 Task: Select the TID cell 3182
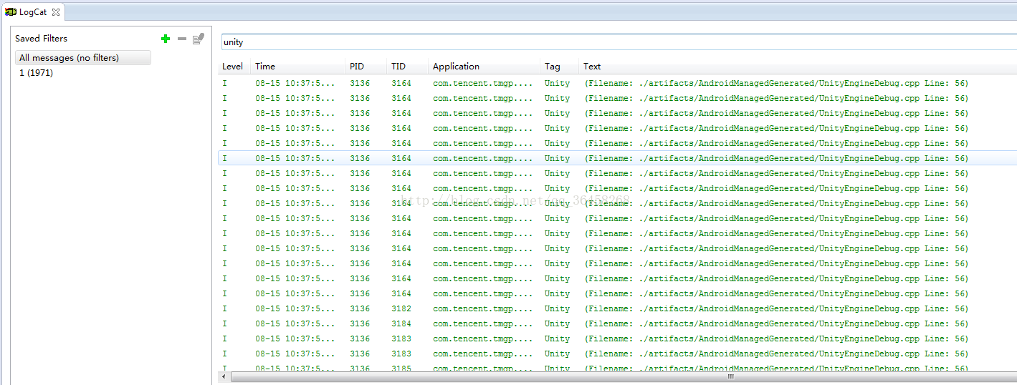point(401,309)
